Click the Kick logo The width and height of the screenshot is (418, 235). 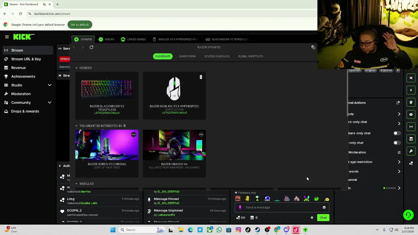[24, 37]
